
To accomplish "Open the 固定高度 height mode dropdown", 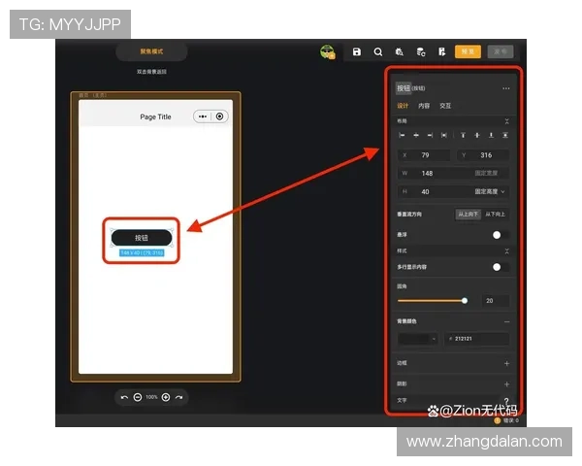I will (491, 191).
